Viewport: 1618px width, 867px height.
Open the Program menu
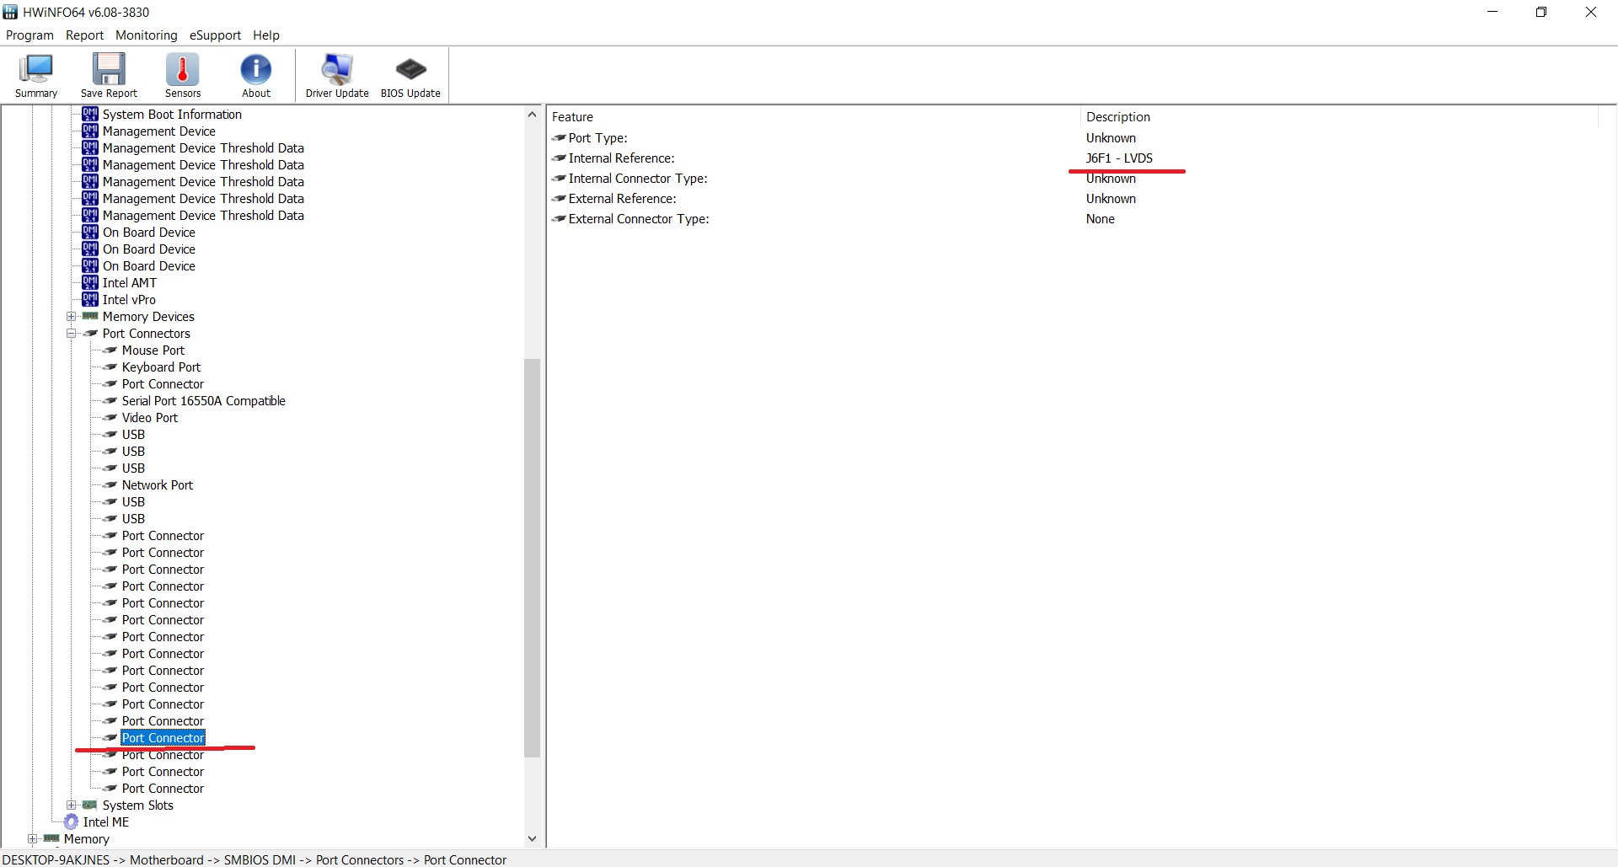(29, 35)
